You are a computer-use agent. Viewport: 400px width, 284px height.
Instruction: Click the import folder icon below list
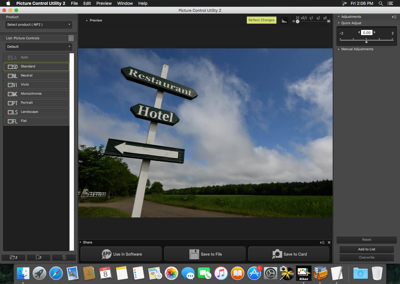click(x=14, y=257)
